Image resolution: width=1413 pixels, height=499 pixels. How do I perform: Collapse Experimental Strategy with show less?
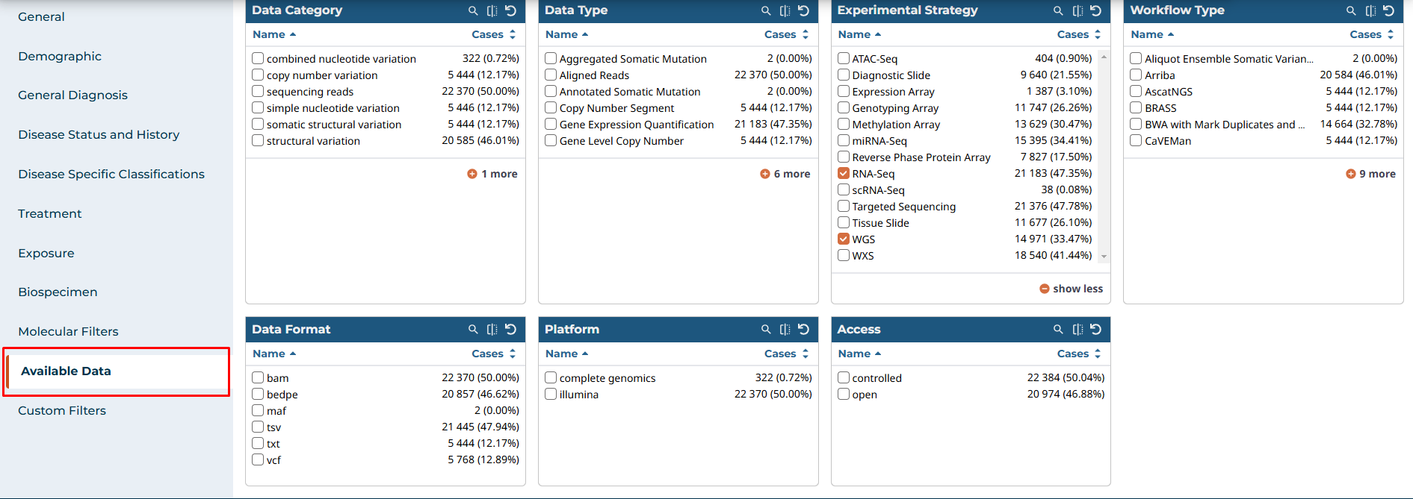click(1071, 289)
